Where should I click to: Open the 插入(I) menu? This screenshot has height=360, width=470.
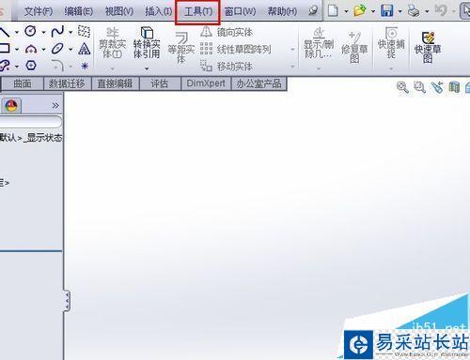[x=159, y=11]
